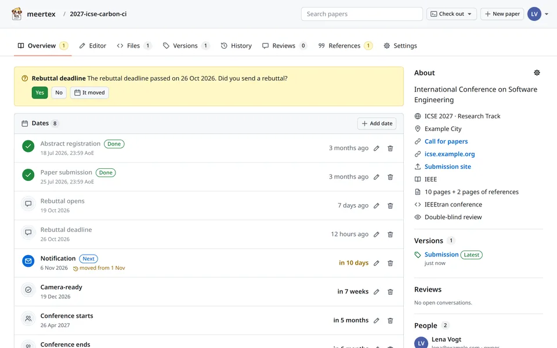Open the meertex home link
This screenshot has width=557, height=348.
point(41,14)
